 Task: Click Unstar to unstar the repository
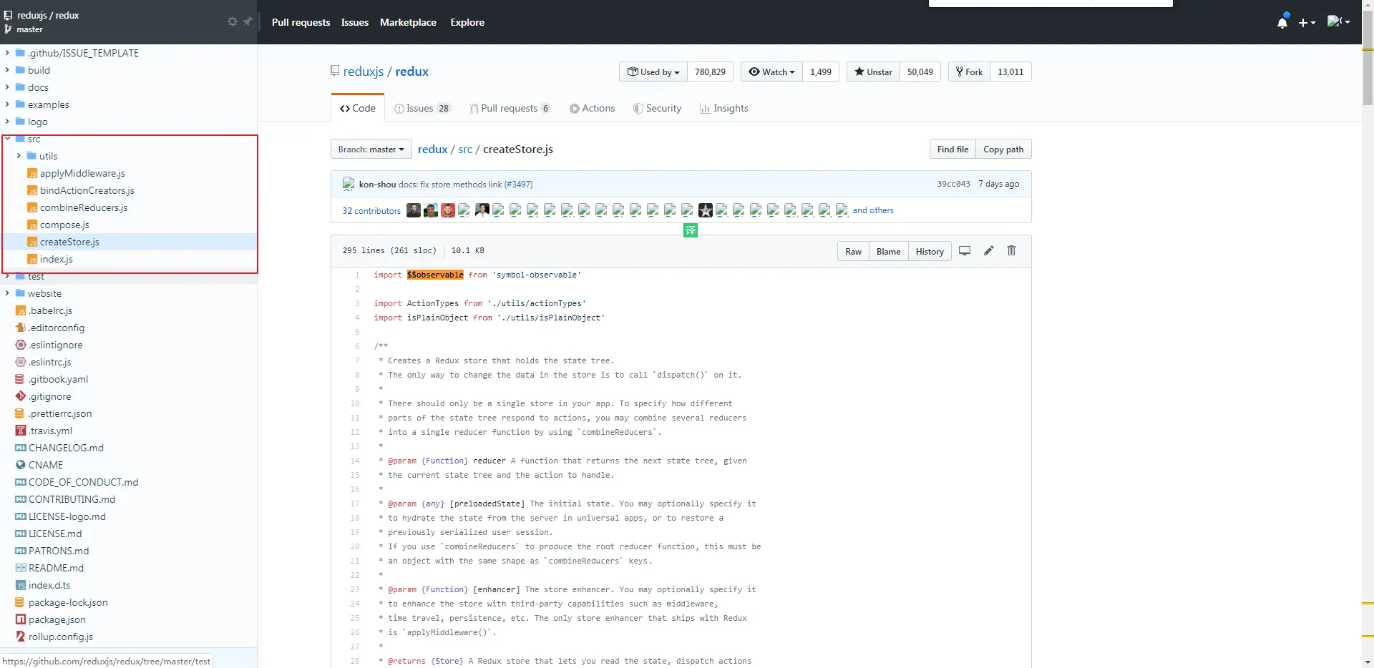click(x=873, y=72)
